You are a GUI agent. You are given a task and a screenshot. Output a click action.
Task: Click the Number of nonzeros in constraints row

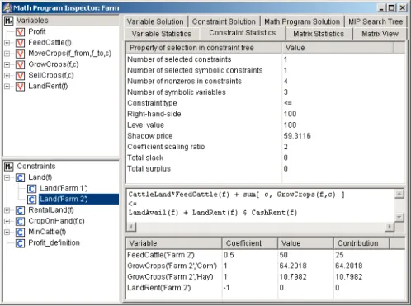(x=265, y=82)
